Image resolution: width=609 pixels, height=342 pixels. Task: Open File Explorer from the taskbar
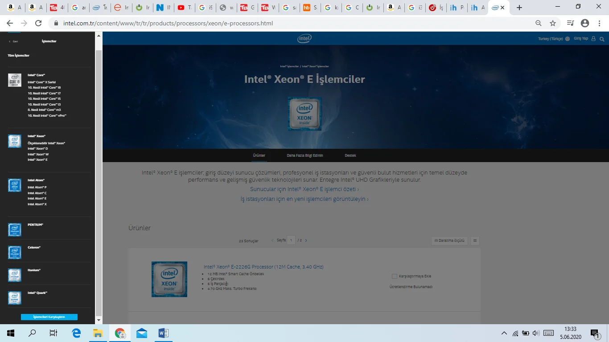click(x=98, y=333)
